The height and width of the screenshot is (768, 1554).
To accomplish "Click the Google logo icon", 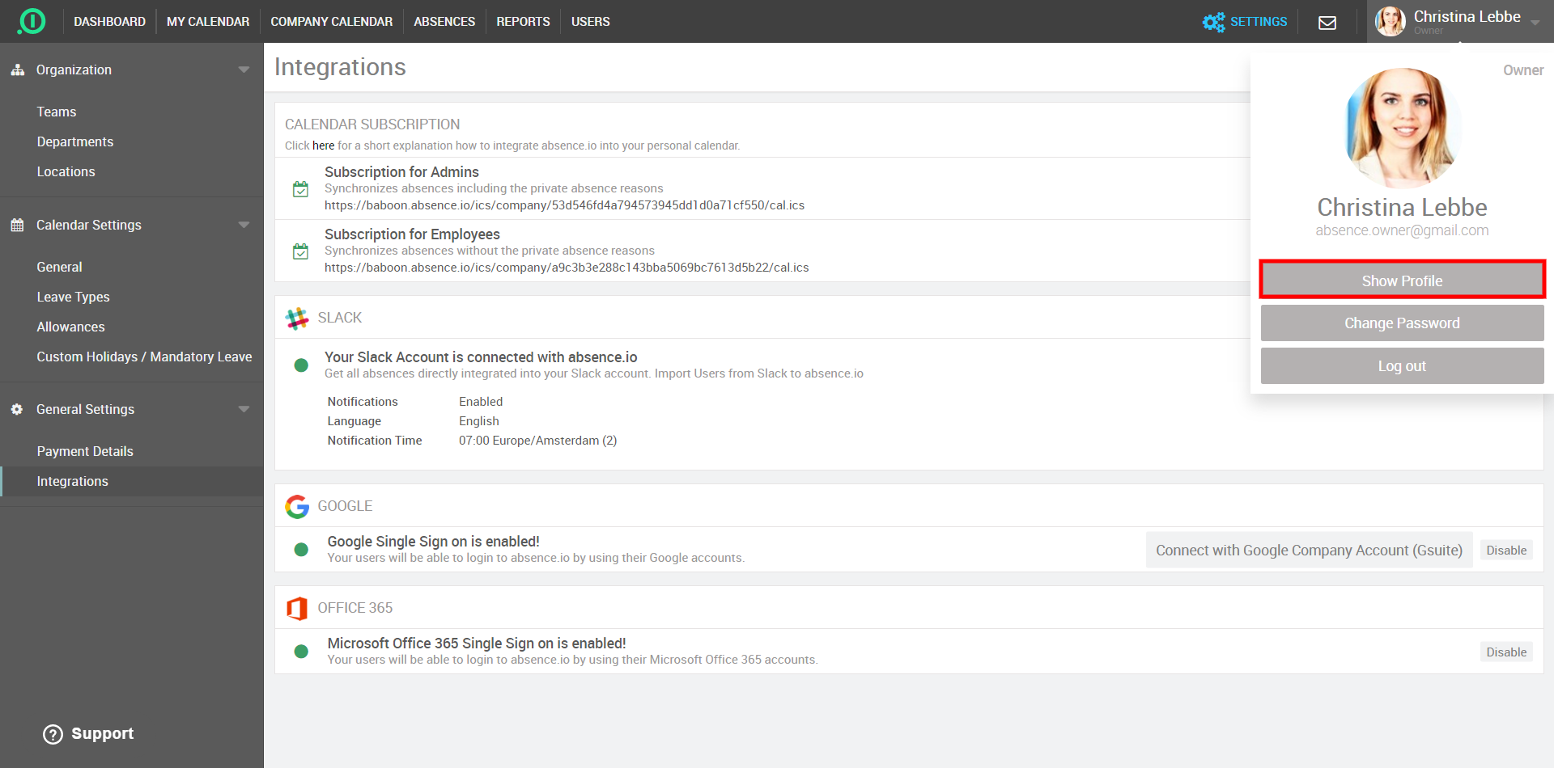I will [x=297, y=507].
